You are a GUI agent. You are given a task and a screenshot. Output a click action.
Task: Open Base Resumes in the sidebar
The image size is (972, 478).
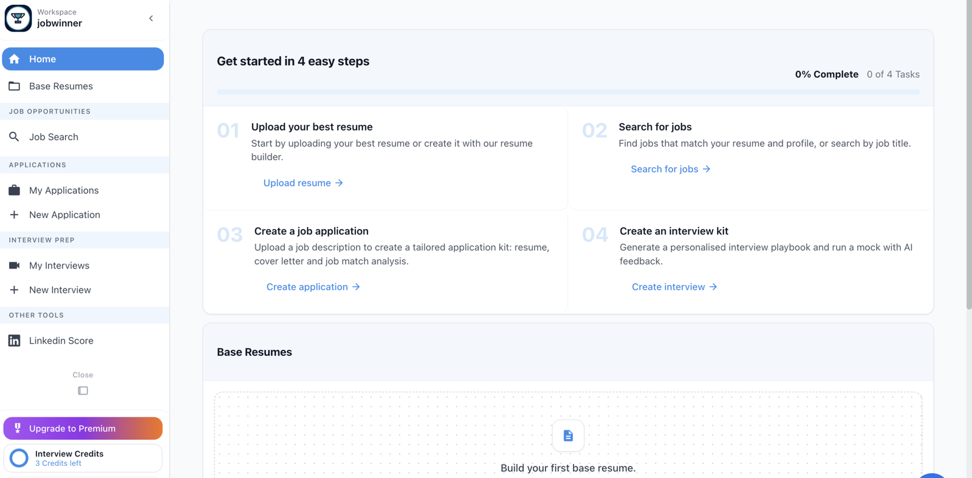click(x=83, y=86)
